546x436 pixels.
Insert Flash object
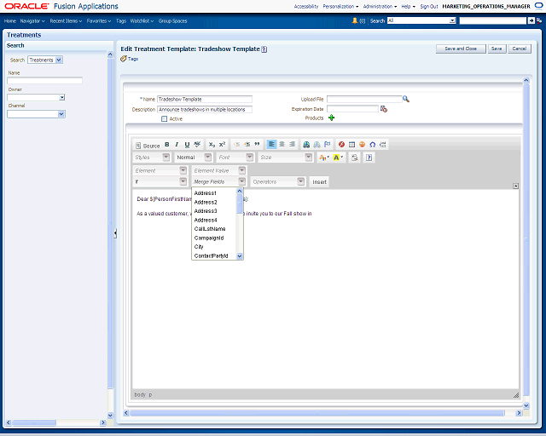coord(341,145)
